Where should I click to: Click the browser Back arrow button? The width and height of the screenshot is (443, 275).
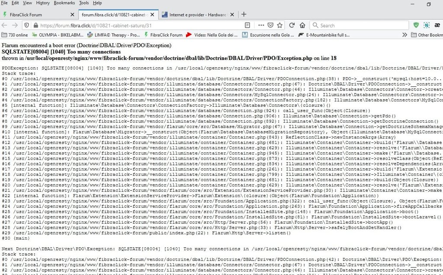click(x=5, y=25)
